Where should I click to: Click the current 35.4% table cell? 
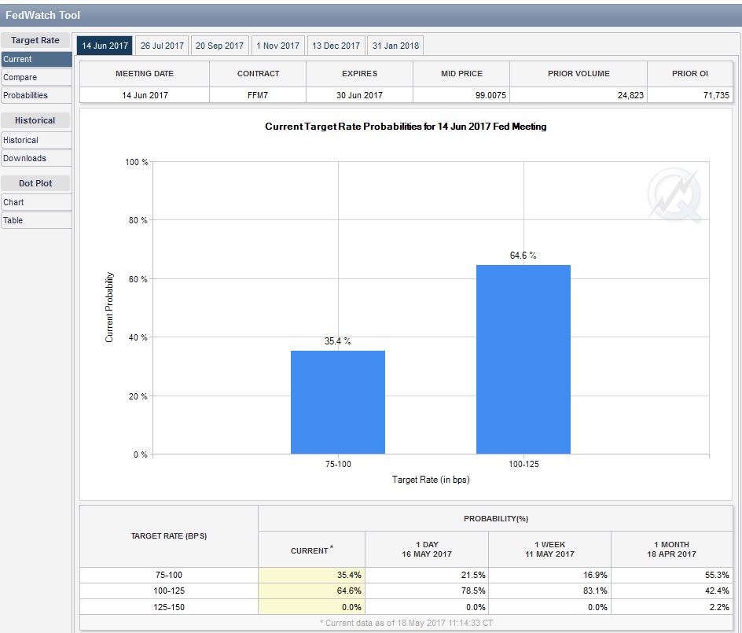[x=311, y=575]
